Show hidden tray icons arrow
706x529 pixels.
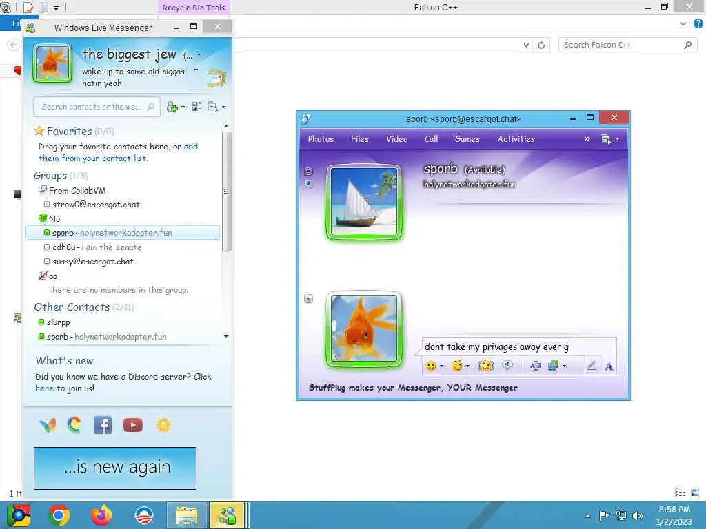coord(587,516)
